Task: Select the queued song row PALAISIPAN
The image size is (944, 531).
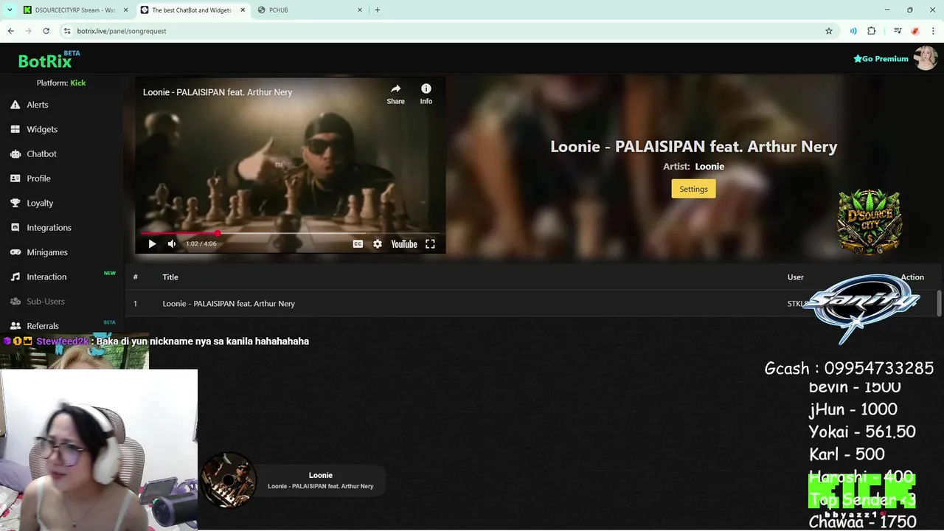Action: pyautogui.click(x=531, y=304)
